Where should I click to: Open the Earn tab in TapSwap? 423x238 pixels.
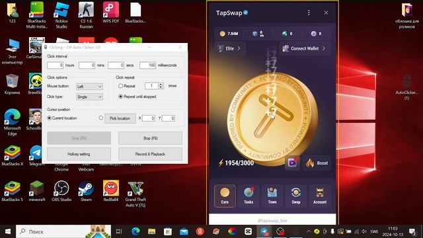click(x=225, y=196)
